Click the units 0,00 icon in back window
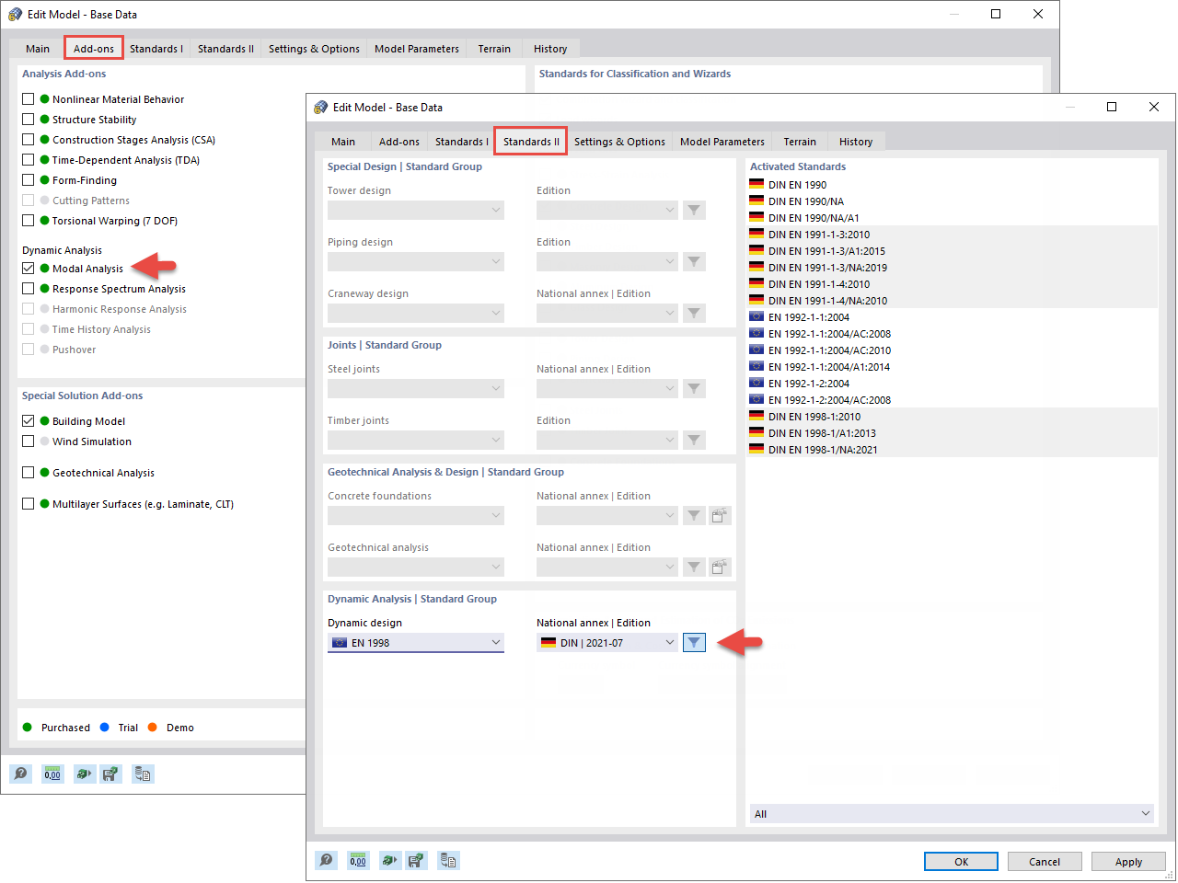1178x883 pixels. (x=52, y=774)
